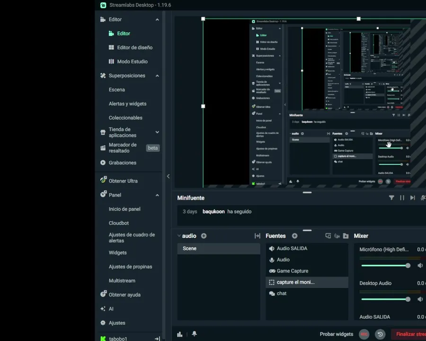Click scene transitions icon beside Fuentes
The image size is (426, 341).
(257, 236)
